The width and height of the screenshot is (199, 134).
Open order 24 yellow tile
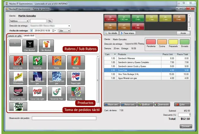tap(165, 18)
